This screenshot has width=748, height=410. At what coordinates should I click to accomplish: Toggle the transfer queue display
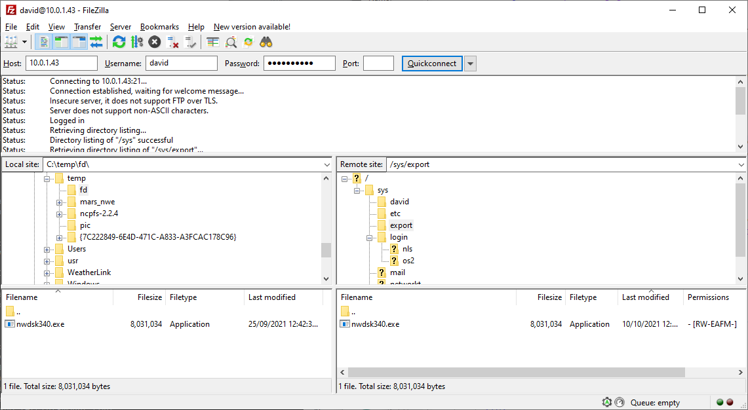tap(96, 43)
